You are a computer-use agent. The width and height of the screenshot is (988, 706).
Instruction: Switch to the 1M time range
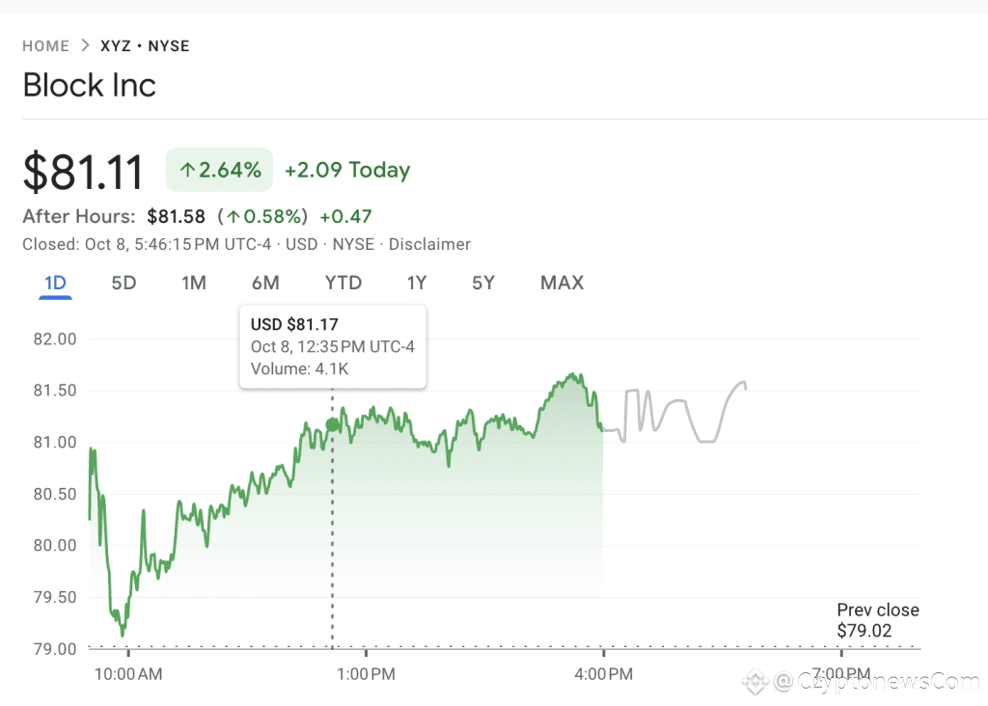pos(194,283)
